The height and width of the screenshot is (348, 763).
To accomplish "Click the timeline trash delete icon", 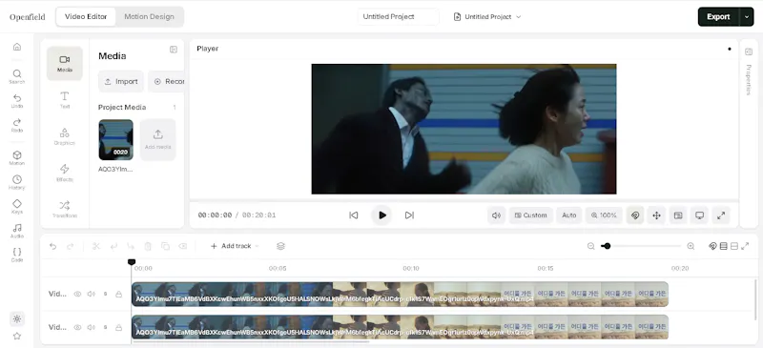I will (x=148, y=246).
